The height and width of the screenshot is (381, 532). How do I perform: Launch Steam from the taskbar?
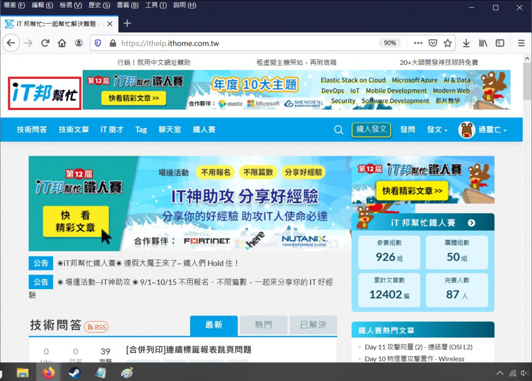(x=75, y=373)
